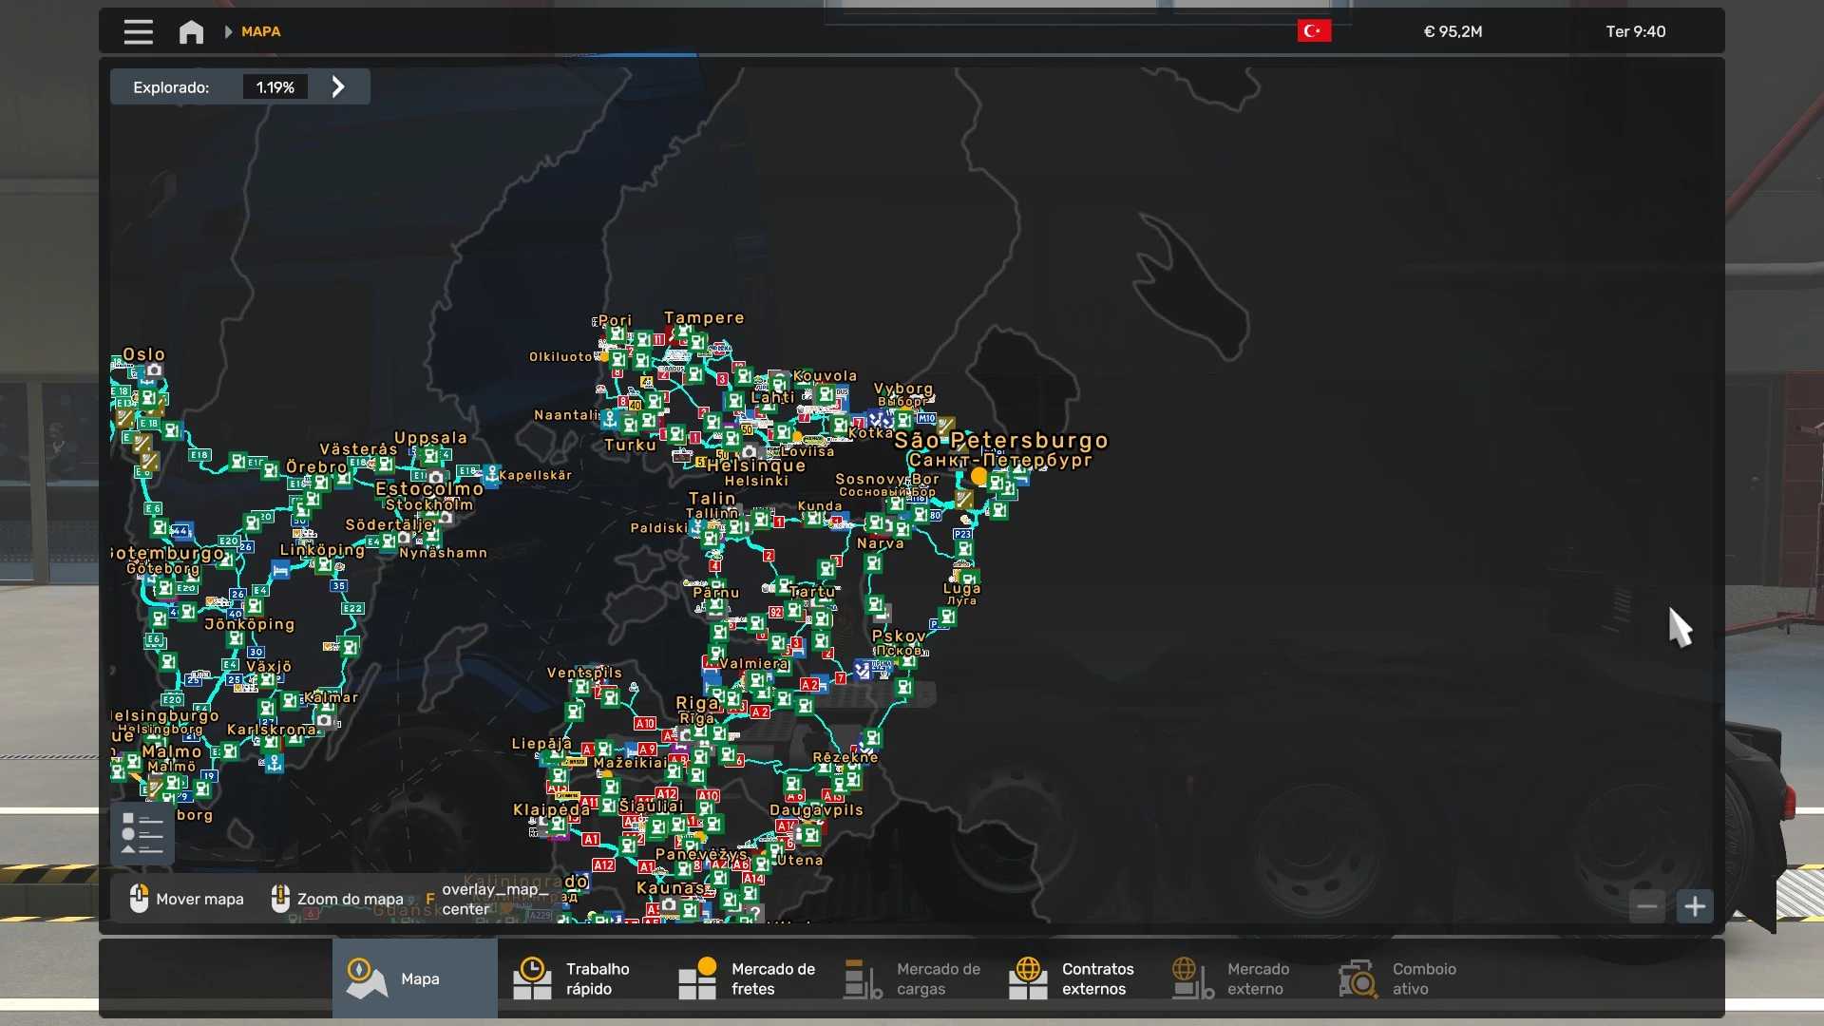Click the Ter 9:40 clock display
Viewport: 1824px width, 1026px height.
1635,31
